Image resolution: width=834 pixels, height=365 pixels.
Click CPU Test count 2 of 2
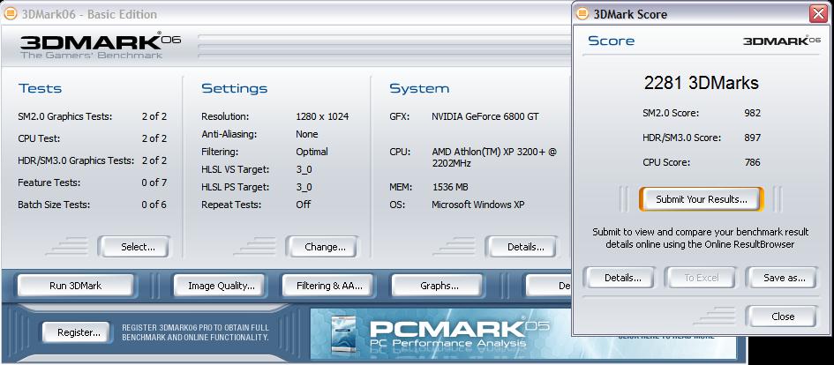click(154, 138)
